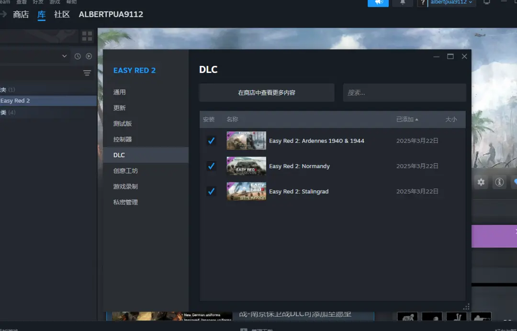Screen dimensions: 517x331
Task: Minimize the properties dialog
Action: tap(436, 56)
